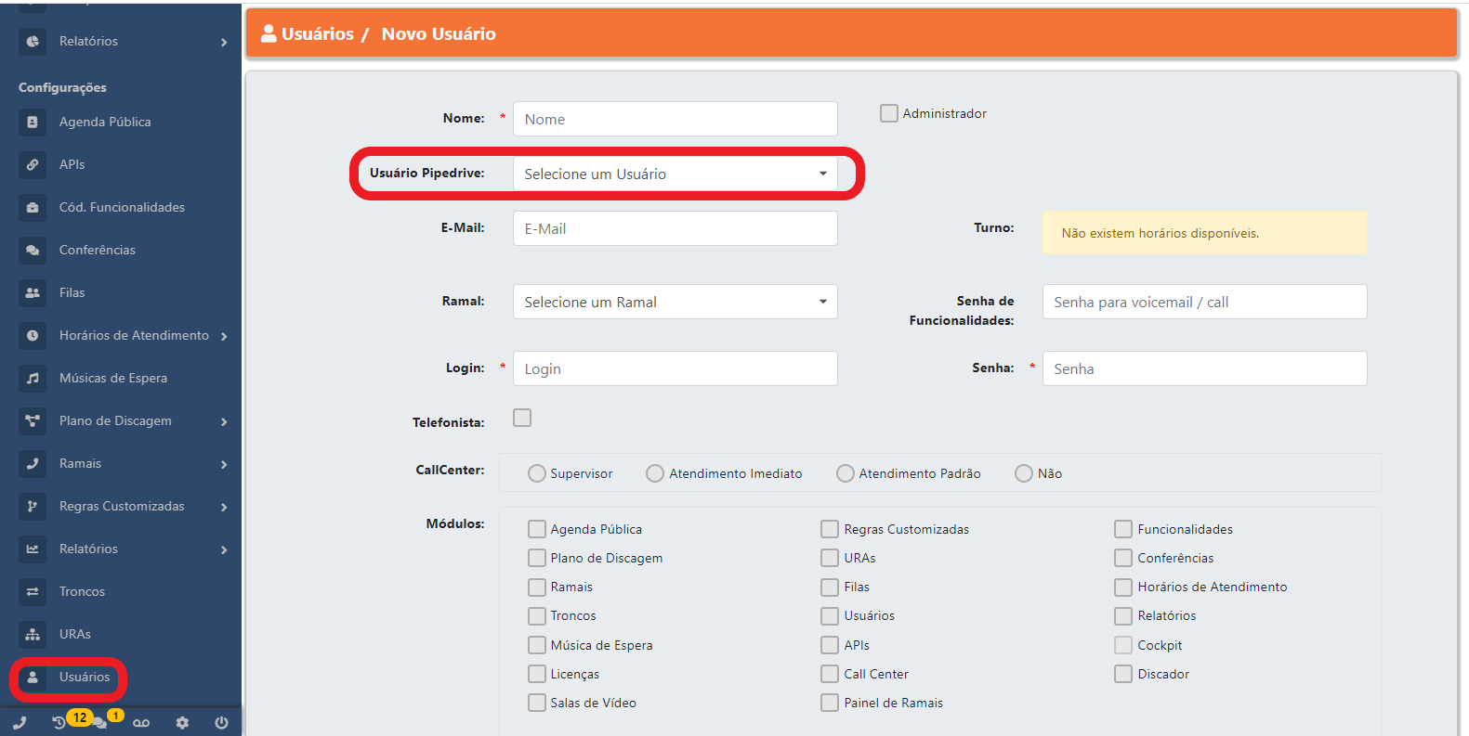
Task: Select the Supervisor radio option
Action: coord(537,473)
